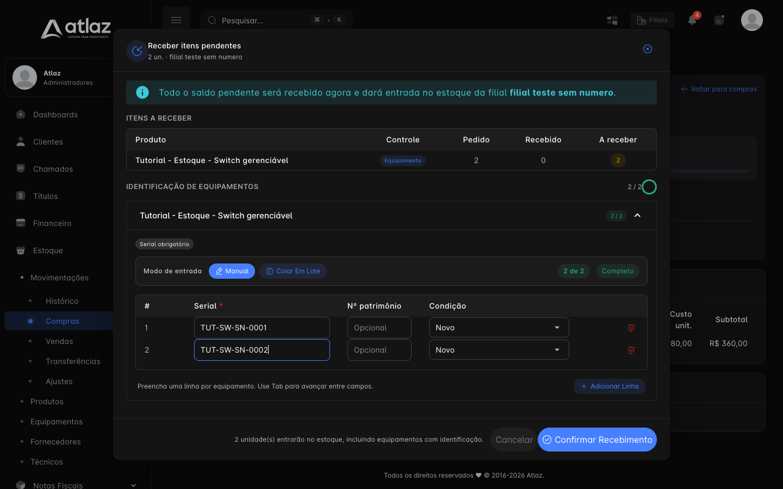783x489 pixels.
Task: Click the 2/2 progress ring indicator
Action: (649, 187)
